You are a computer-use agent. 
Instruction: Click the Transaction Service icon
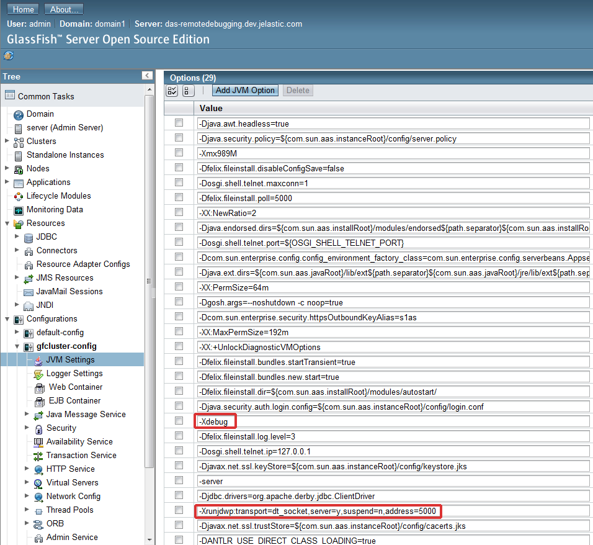point(38,456)
